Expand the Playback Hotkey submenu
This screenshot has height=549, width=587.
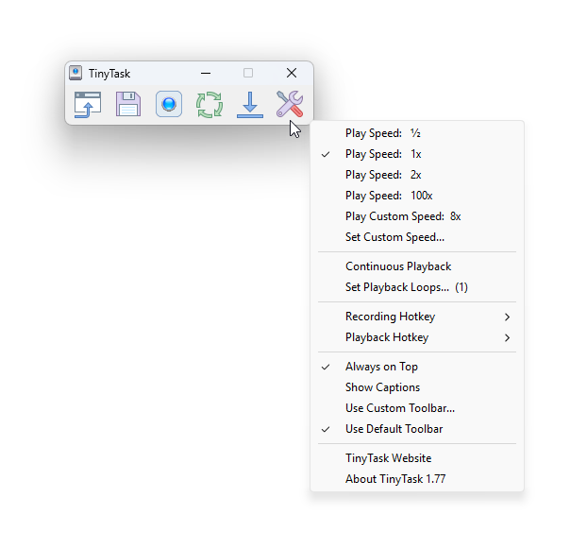click(417, 337)
